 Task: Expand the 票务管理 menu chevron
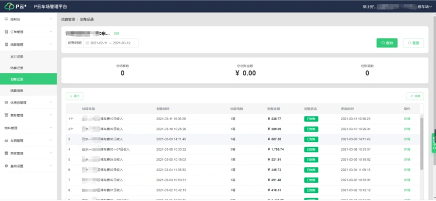tap(51, 115)
